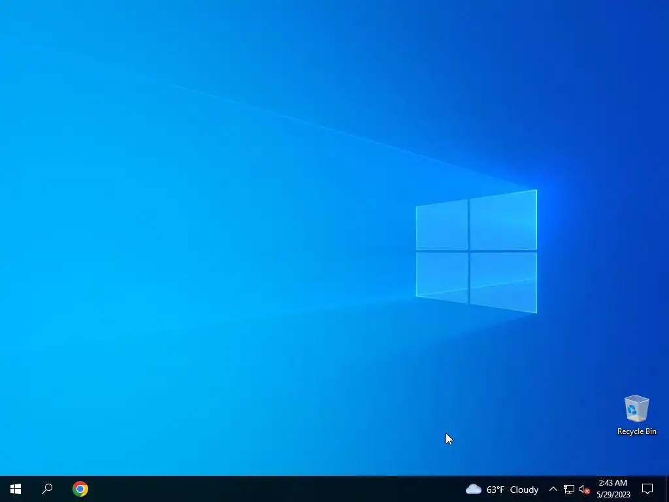Click the Show desktop sliver button
The height and width of the screenshot is (502, 669).
(667, 489)
